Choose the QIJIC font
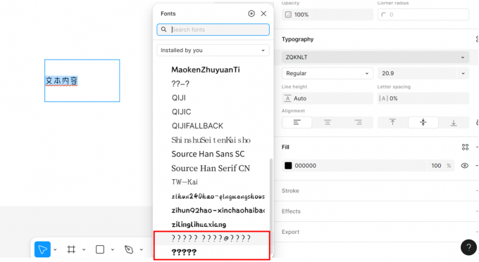479x262 pixels. [182, 112]
